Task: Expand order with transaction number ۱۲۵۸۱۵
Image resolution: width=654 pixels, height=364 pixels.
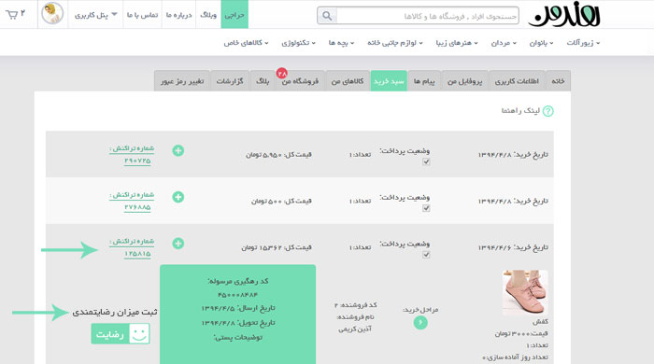Action: (178, 244)
